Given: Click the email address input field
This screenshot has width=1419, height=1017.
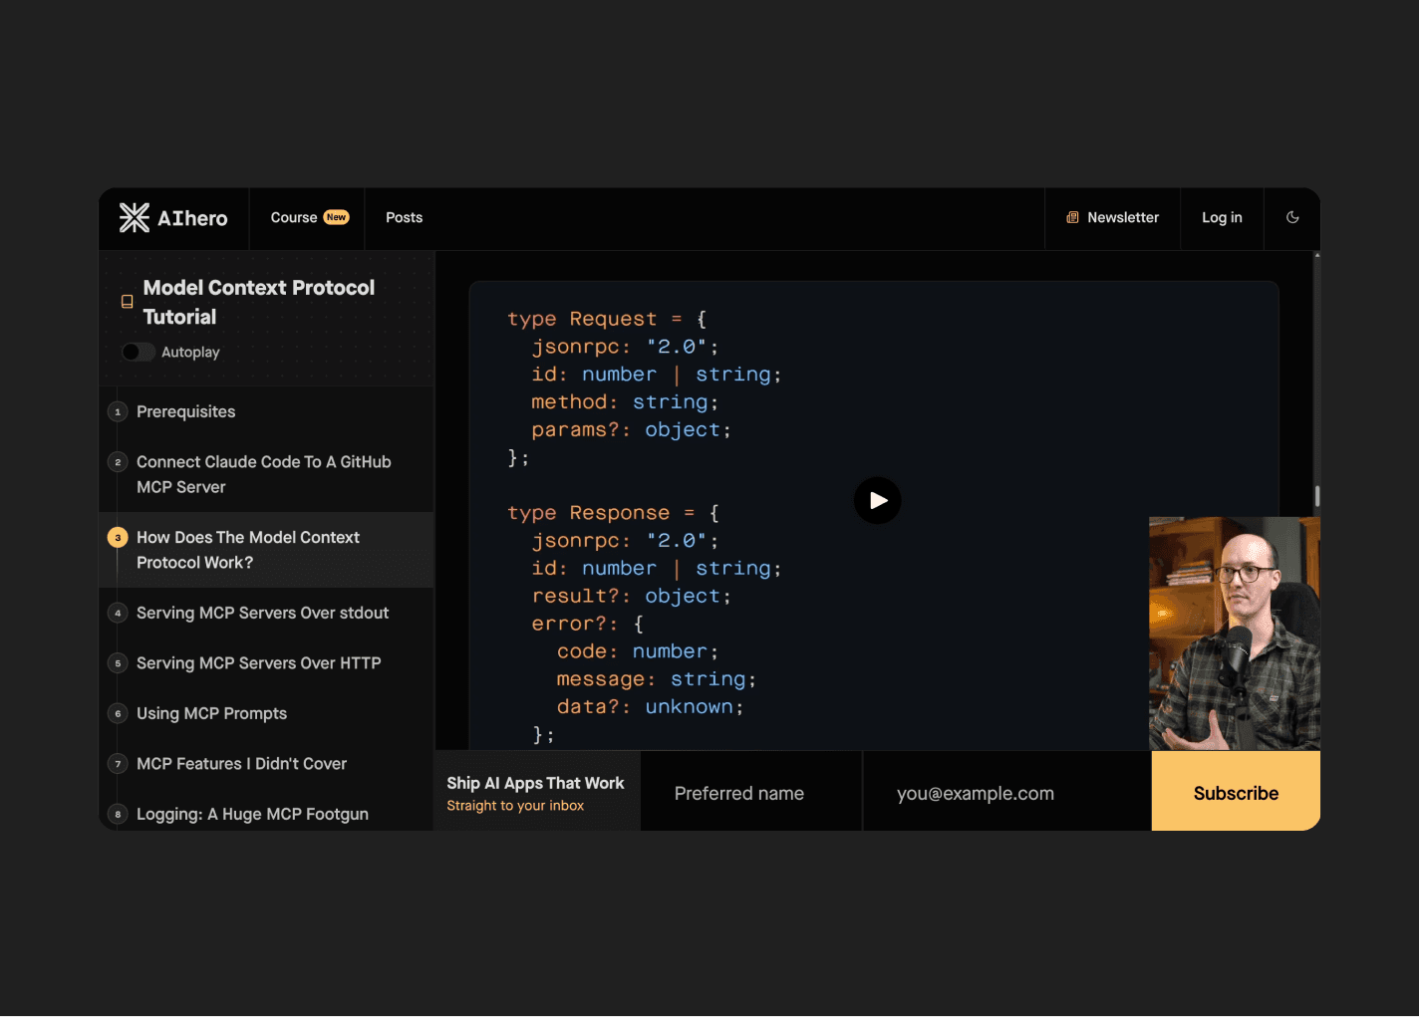Looking at the screenshot, I should click(1006, 794).
